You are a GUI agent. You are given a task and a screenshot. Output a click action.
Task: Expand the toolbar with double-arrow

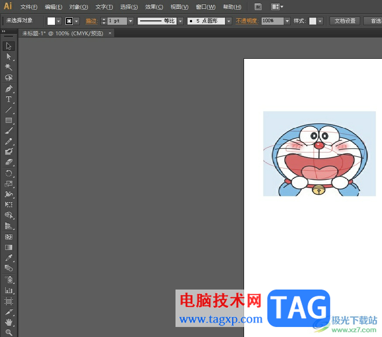3,31
